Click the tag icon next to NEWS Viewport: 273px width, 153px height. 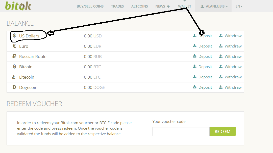(x=168, y=7)
